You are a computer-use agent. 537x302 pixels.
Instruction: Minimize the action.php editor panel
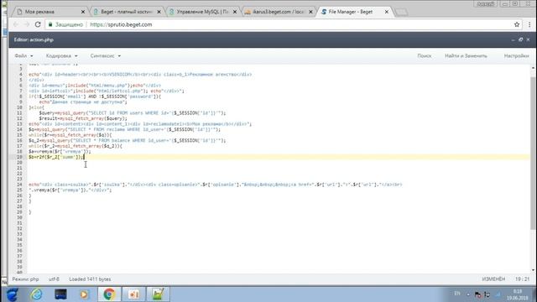point(513,39)
